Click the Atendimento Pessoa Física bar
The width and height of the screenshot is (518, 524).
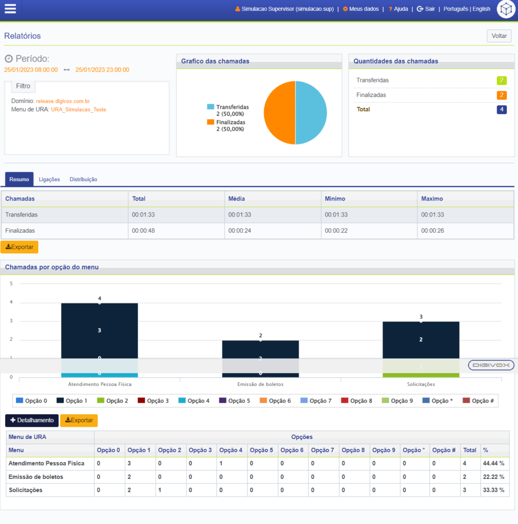click(99, 333)
